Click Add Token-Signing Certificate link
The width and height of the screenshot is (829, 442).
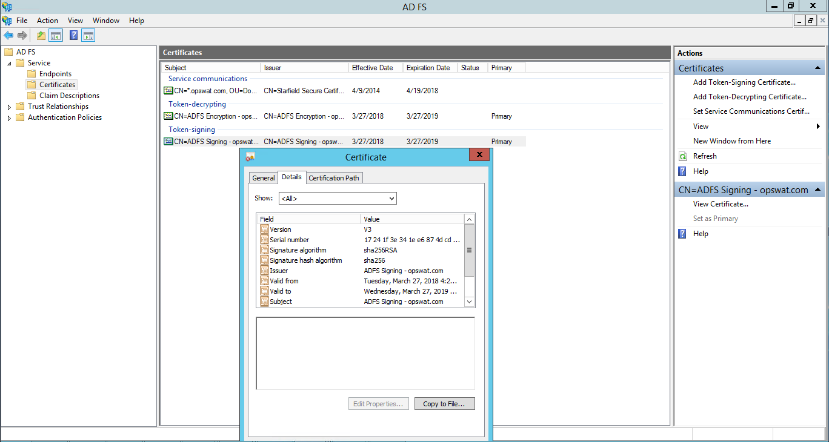(744, 82)
